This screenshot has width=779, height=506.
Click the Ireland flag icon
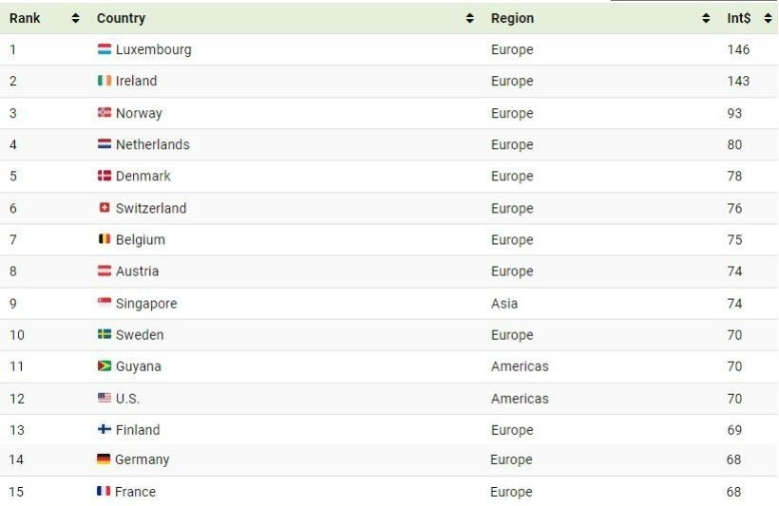click(x=104, y=81)
